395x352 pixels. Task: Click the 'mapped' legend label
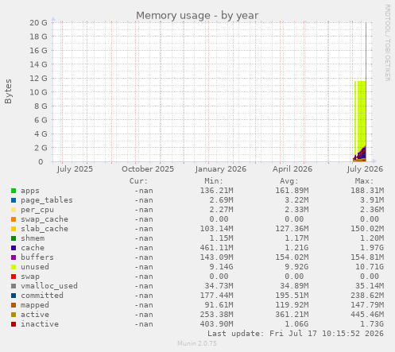pyautogui.click(x=35, y=305)
